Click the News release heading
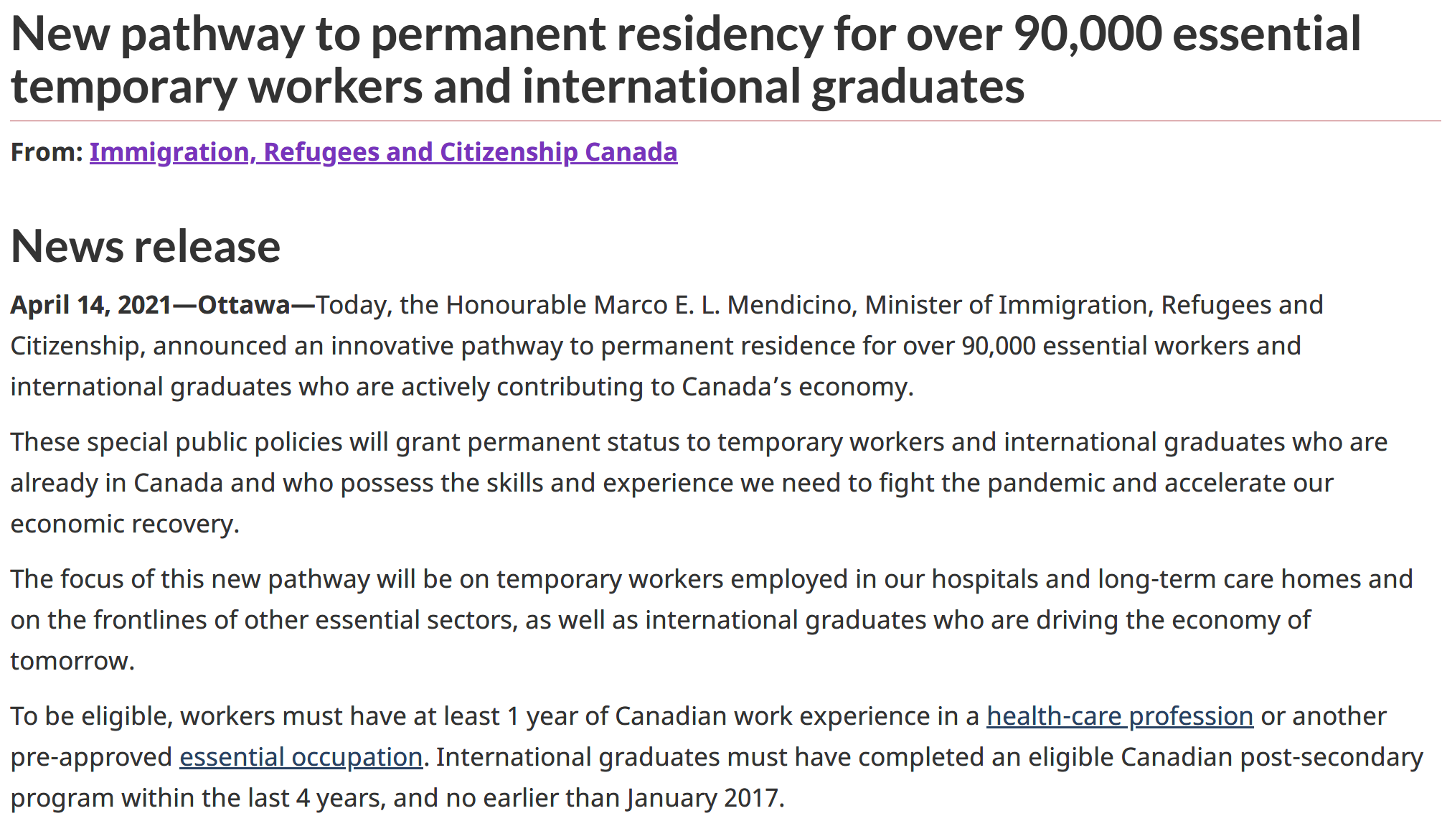 pyautogui.click(x=146, y=246)
